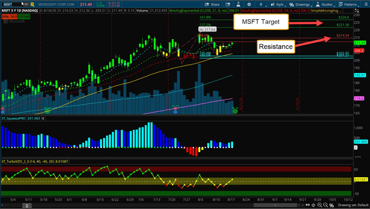Click the list/hamburger icon at toolbar end
This screenshot has height=209, width=370.
click(365, 4)
